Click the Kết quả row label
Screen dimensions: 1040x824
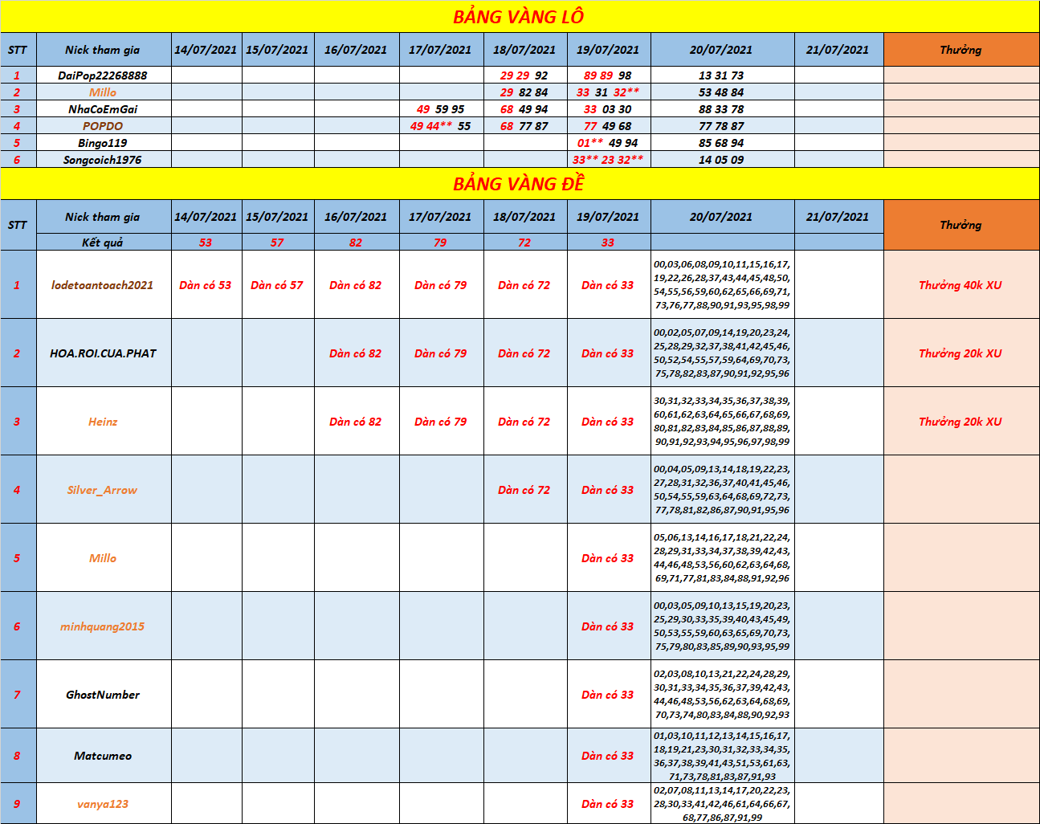[x=103, y=243]
